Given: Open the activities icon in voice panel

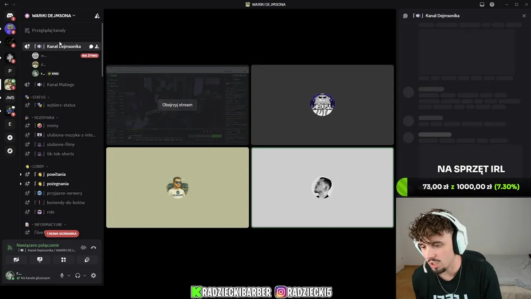Looking at the screenshot, I should [63, 260].
